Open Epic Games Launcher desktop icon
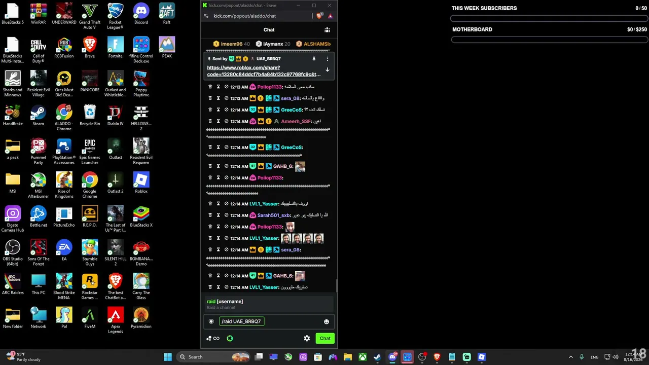 pyautogui.click(x=90, y=151)
